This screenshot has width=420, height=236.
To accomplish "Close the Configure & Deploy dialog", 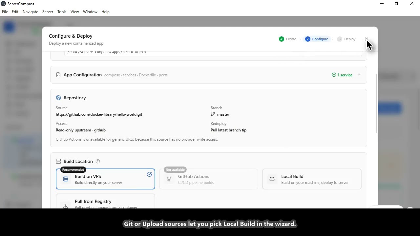I will 366,39.
